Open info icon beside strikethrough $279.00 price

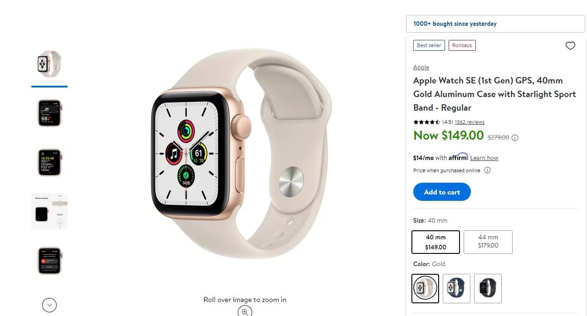[x=515, y=138]
